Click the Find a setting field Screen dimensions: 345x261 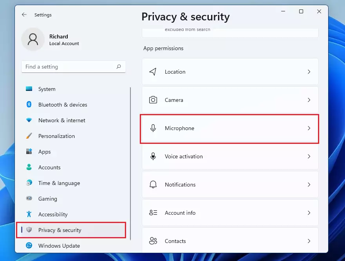pyautogui.click(x=74, y=67)
